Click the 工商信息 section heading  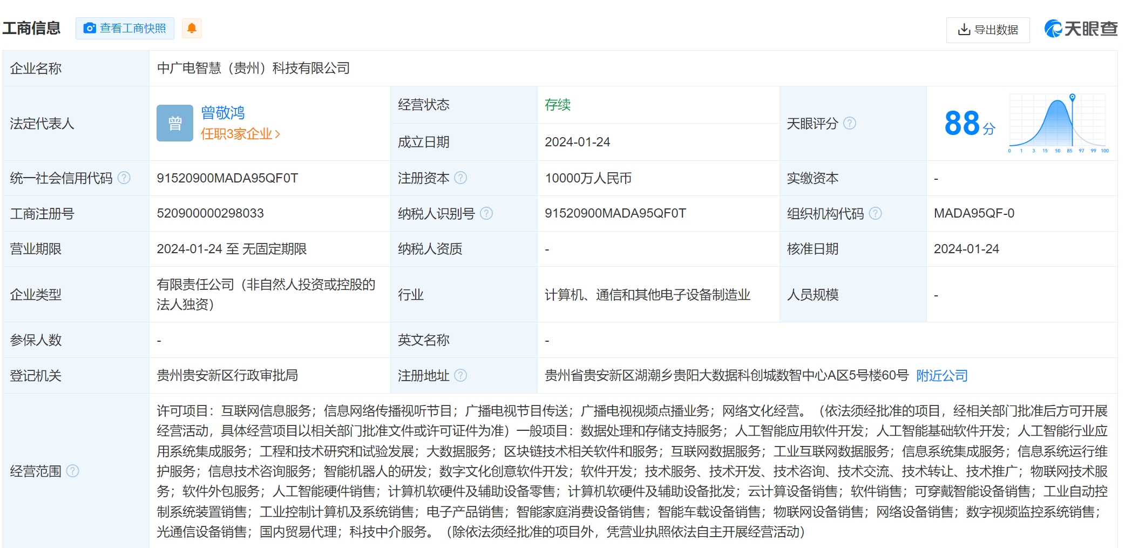coord(31,28)
